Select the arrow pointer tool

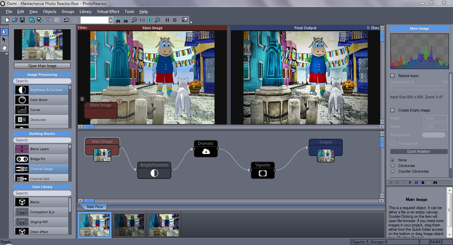click(4, 32)
